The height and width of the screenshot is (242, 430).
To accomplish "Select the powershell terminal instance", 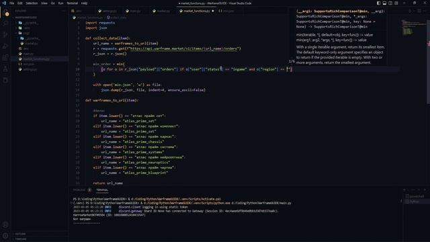I will point(417,196).
